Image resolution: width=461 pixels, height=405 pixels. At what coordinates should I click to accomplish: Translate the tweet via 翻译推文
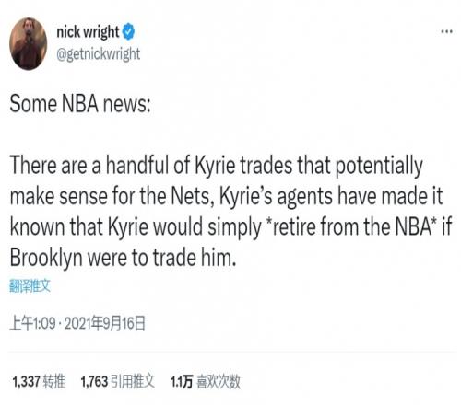30,286
